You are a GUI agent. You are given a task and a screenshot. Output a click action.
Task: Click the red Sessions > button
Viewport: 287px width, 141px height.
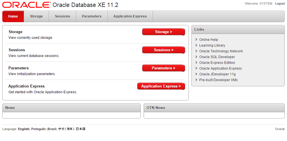164,50
